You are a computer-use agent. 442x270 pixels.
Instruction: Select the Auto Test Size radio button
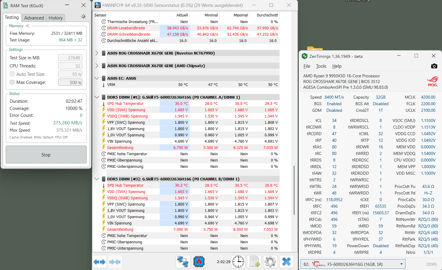(x=12, y=74)
